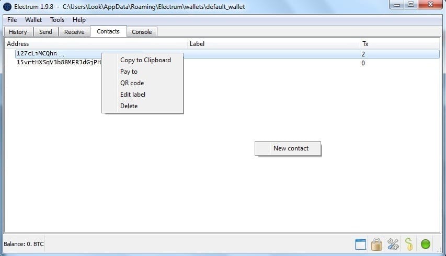
Task: Select QR code from the context menu
Action: (143, 83)
